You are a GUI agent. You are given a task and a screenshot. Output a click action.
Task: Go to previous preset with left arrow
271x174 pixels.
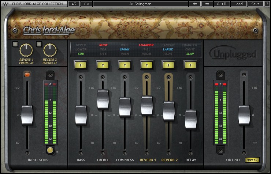tap(194, 4)
